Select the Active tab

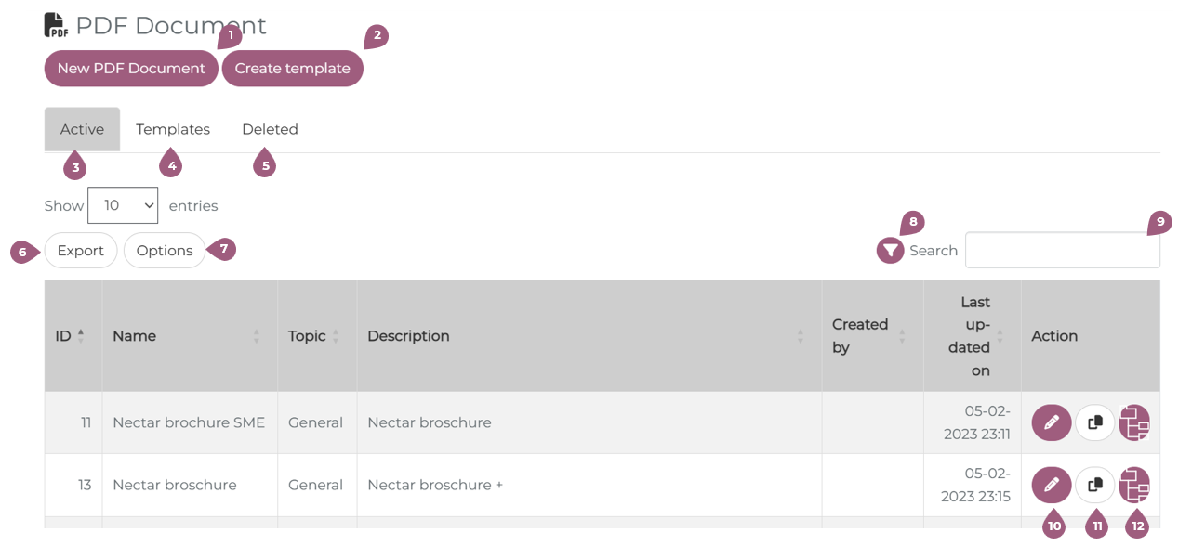[82, 129]
